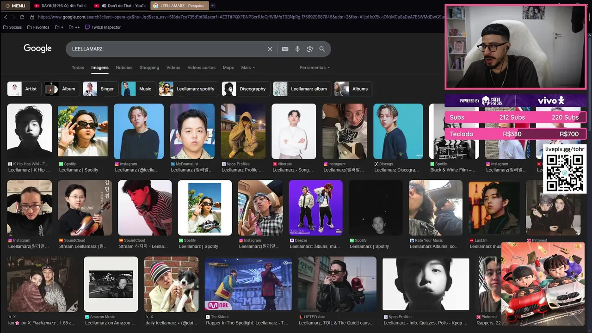The width and height of the screenshot is (592, 333).
Task: Open the Viberate image thumbnail
Action: [294, 131]
